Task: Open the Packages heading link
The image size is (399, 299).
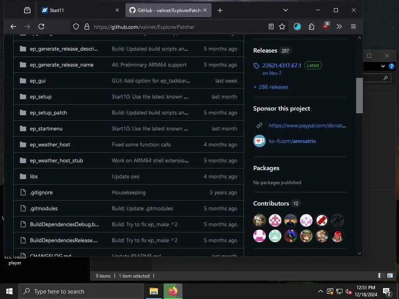Action: pyautogui.click(x=266, y=168)
